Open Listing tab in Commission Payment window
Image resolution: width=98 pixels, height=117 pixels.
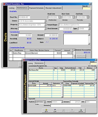[x=30, y=63]
